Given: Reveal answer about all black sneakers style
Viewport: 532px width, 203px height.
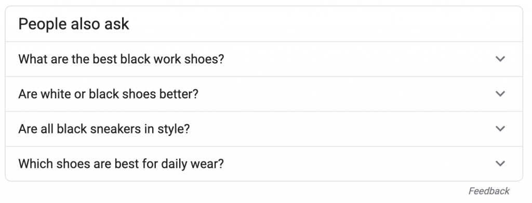Looking at the screenshot, I should coord(264,129).
